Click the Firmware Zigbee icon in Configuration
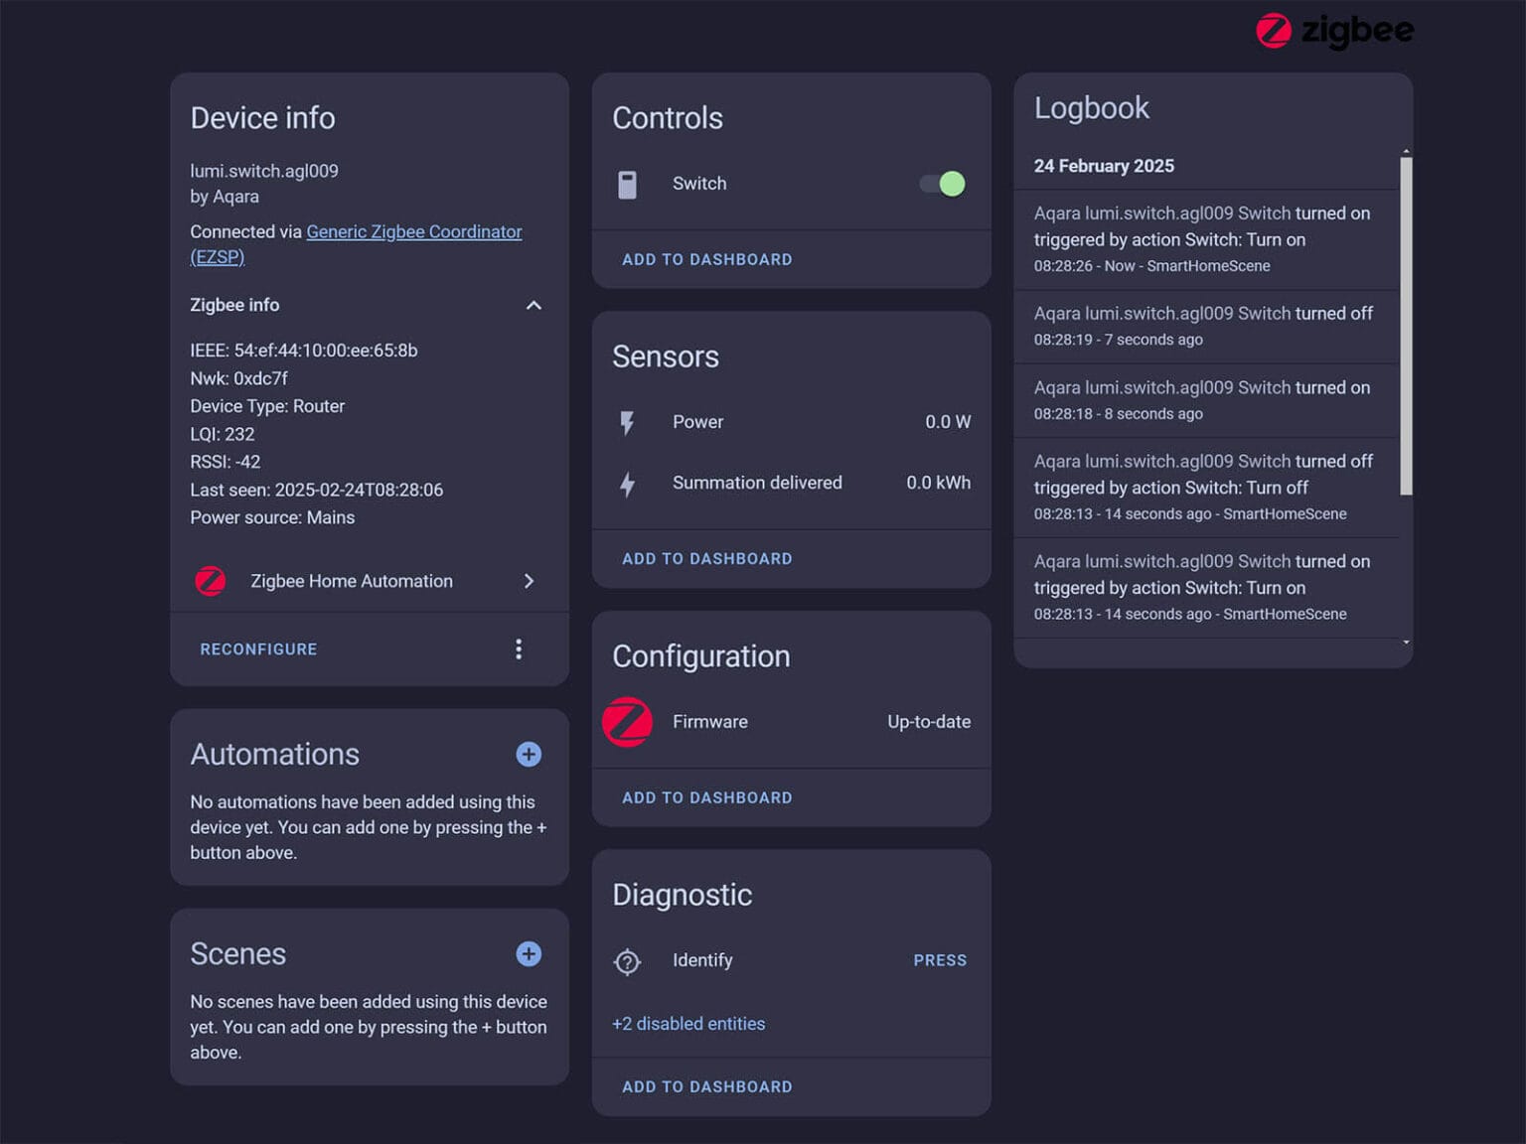This screenshot has height=1144, width=1526. (628, 722)
